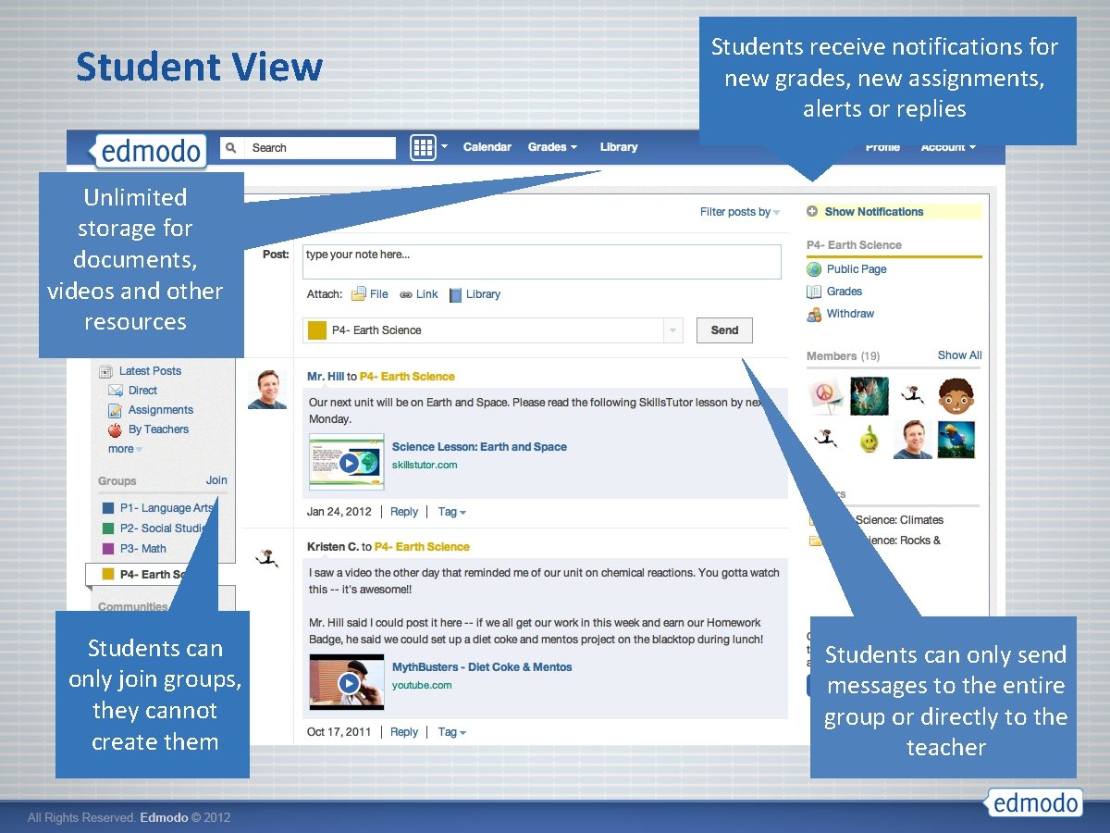Open the Assignments icon
The height and width of the screenshot is (833, 1110).
(x=116, y=410)
